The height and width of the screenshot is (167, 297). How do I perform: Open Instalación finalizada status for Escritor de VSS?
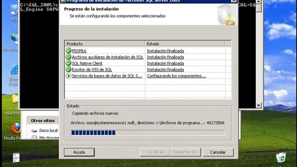tap(165, 70)
